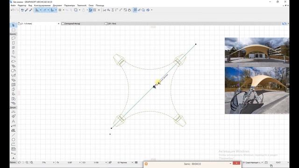Select the Roof tool in the toolbox
The width and height of the screenshot is (299, 168).
[x=14, y=70]
